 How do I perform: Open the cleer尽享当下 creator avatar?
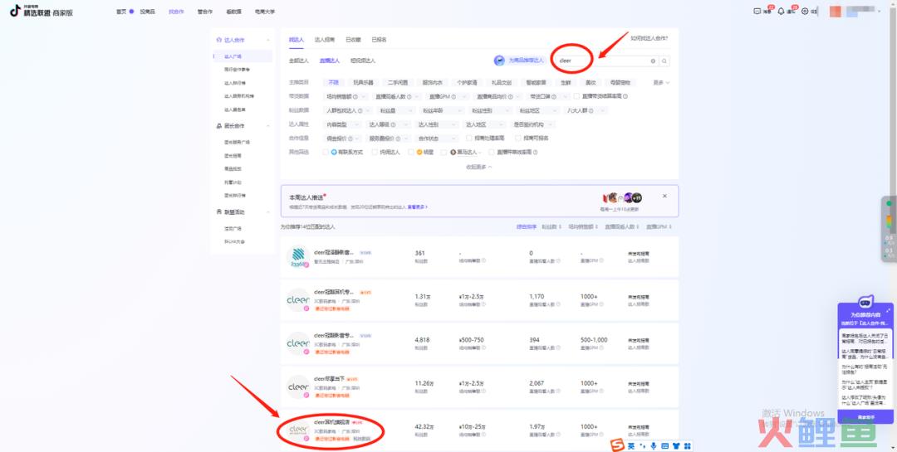pos(298,386)
